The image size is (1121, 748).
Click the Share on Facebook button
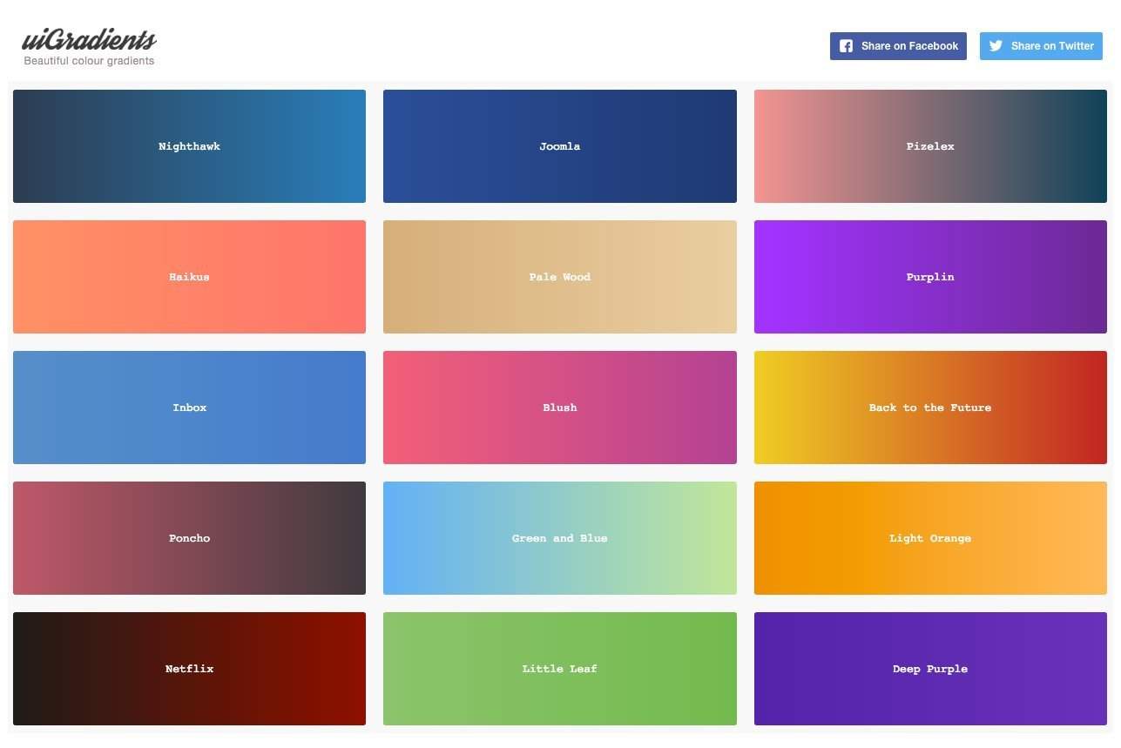point(898,46)
